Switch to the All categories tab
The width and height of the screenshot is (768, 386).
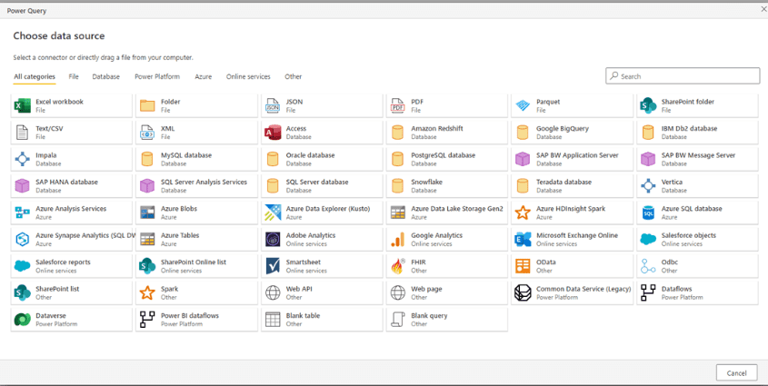(x=35, y=76)
